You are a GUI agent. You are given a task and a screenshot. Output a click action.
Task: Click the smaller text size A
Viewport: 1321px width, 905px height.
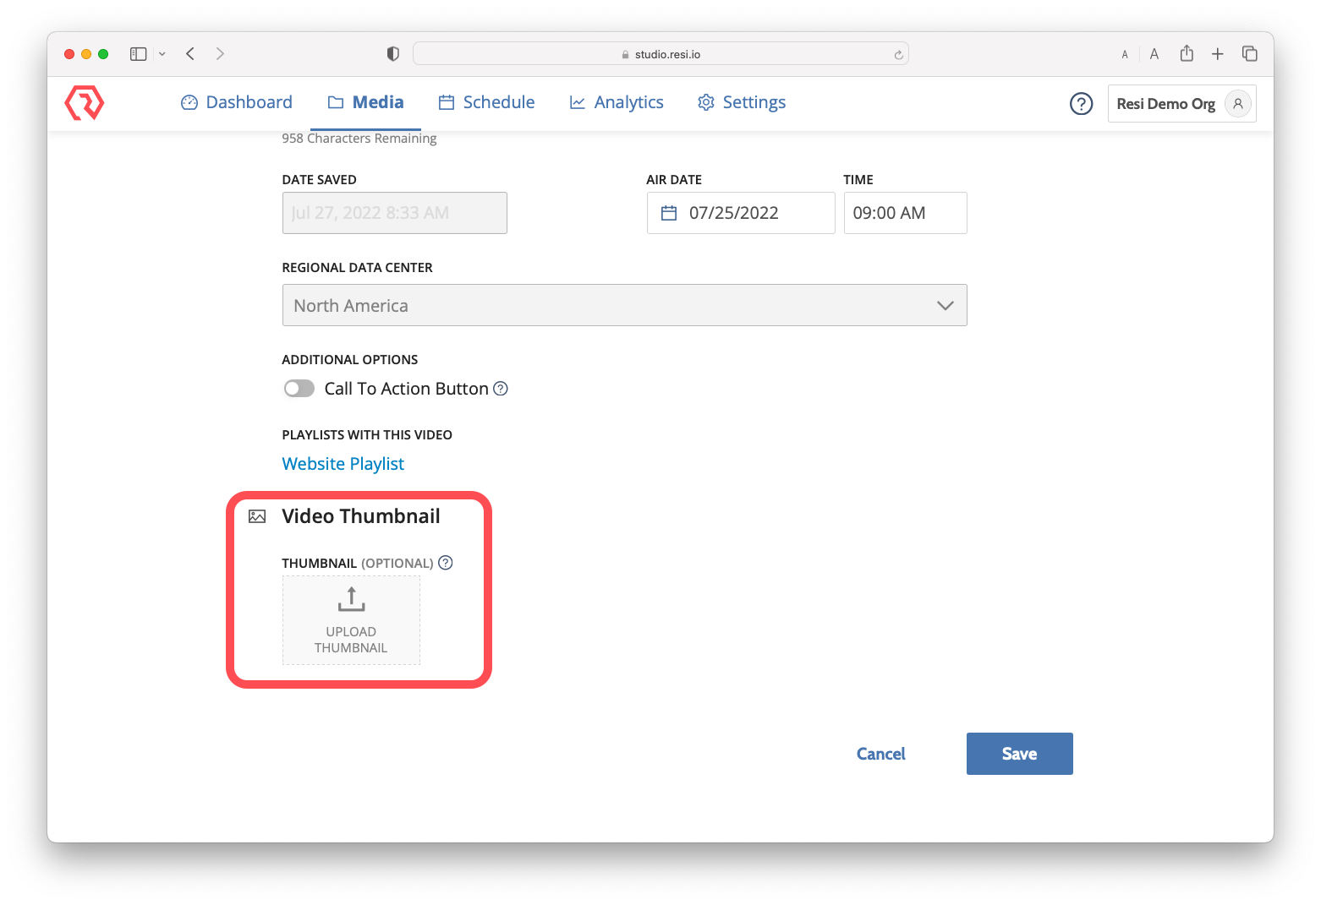click(1125, 55)
